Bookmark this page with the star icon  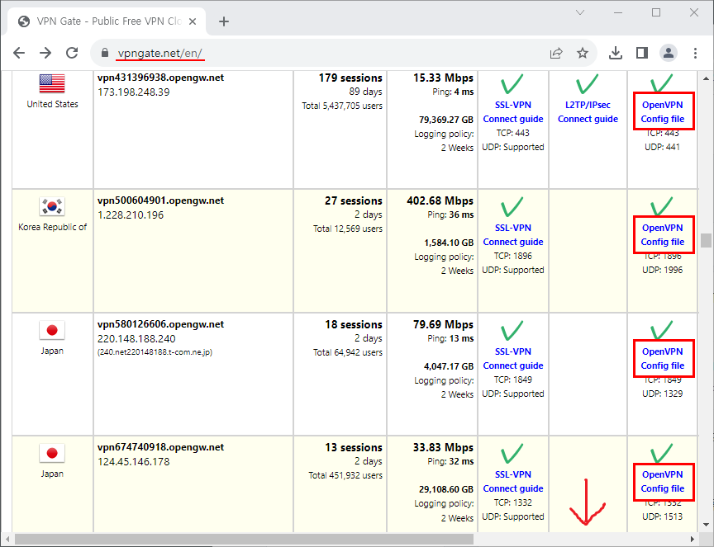583,53
